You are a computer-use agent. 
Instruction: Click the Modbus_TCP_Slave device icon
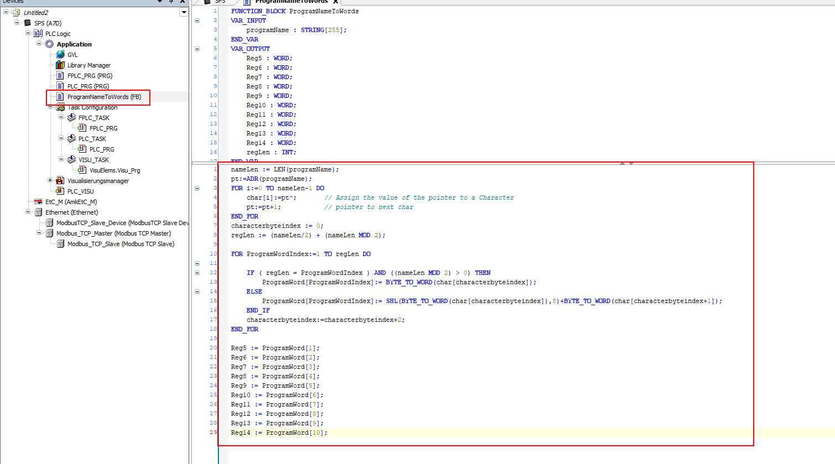click(60, 244)
